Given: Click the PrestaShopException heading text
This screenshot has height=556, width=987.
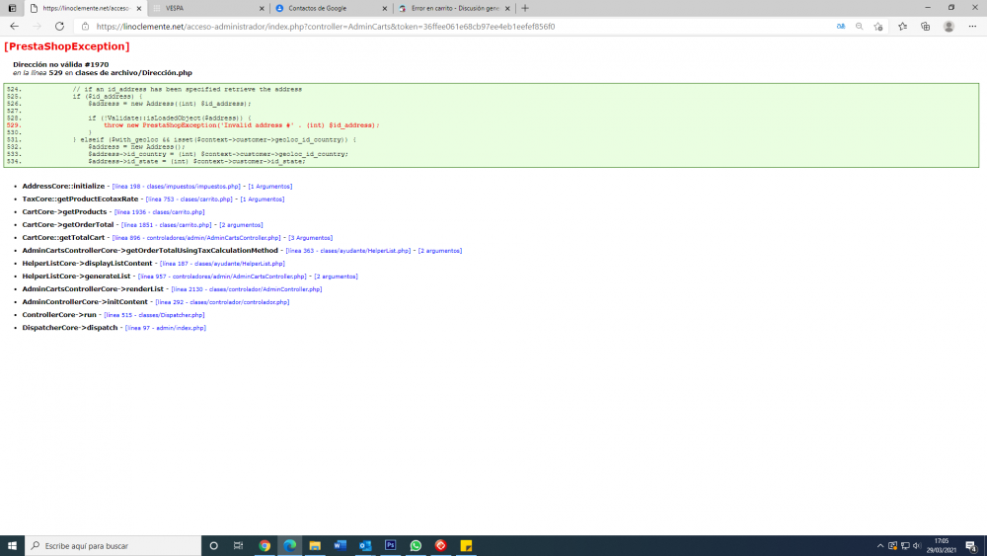Looking at the screenshot, I should pyautogui.click(x=67, y=46).
